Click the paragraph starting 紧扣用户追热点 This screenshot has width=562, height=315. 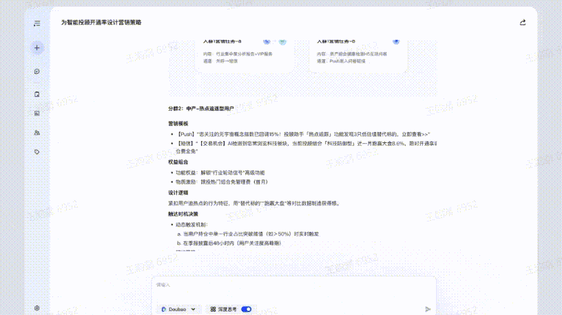pyautogui.click(x=254, y=204)
